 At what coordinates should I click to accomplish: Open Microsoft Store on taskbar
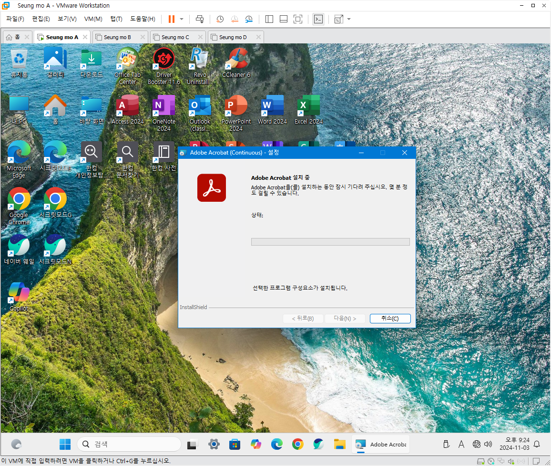pos(235,444)
